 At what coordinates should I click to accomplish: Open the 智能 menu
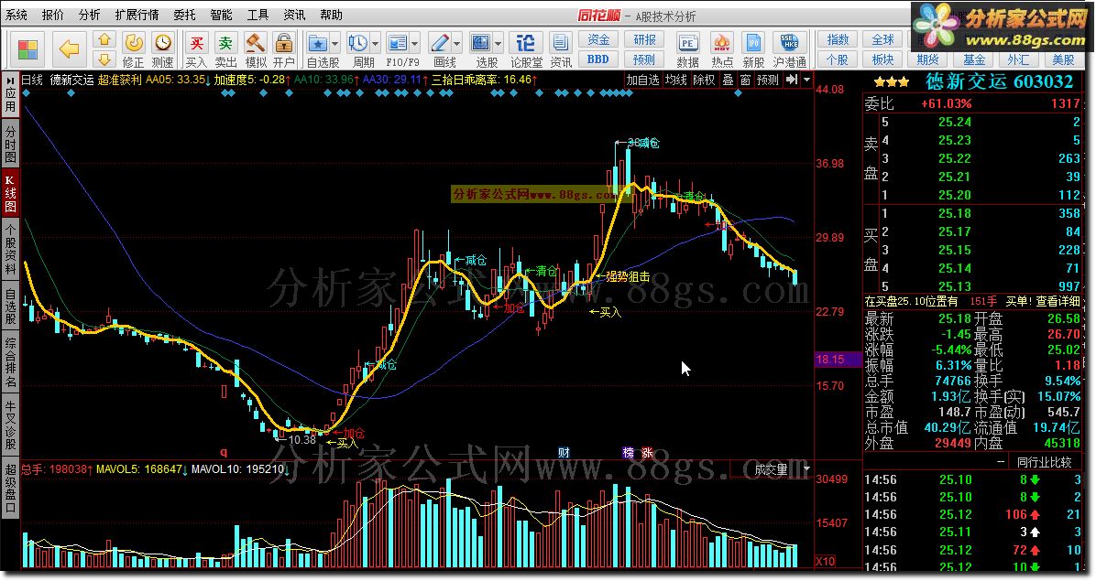221,15
